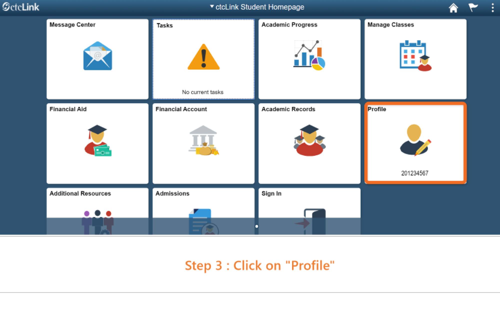Open the NavBar flag icon
This screenshot has height=332, width=500.
coord(473,7)
